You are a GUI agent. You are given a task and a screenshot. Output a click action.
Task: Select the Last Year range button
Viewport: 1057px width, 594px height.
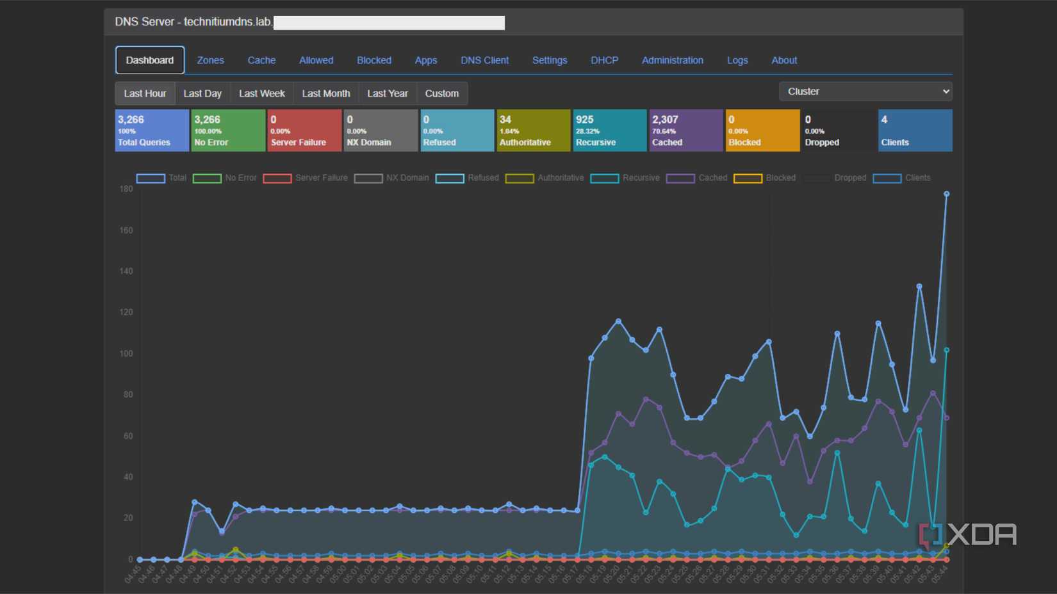[x=388, y=93]
